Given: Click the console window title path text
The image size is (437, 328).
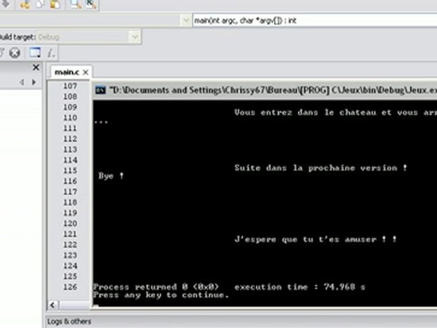Looking at the screenshot, I should pos(273,90).
